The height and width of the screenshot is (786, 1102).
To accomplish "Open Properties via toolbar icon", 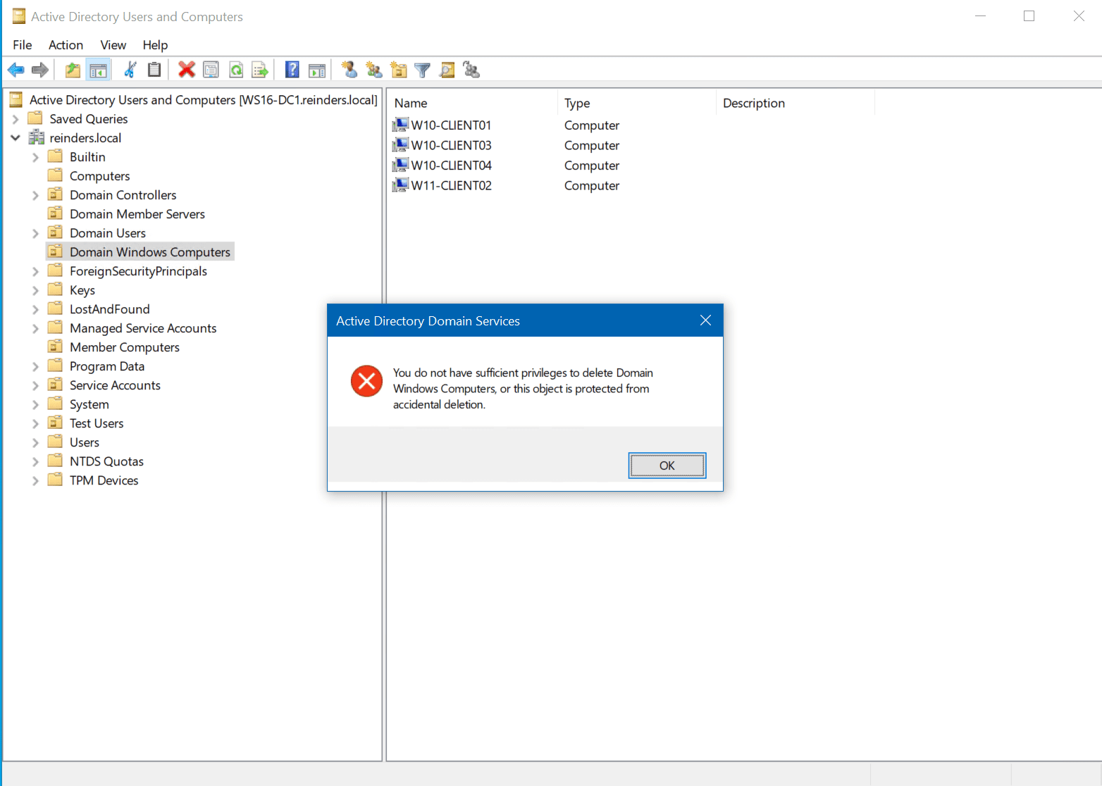I will click(211, 70).
